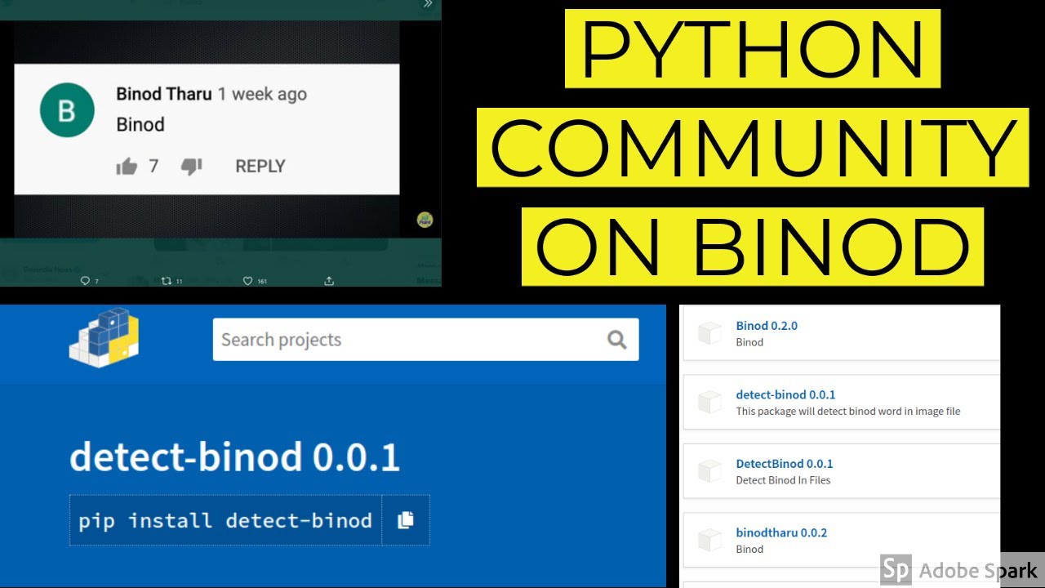This screenshot has height=588, width=1045.
Task: Open the binodtharu 0.0.2 result
Action: pos(781,532)
